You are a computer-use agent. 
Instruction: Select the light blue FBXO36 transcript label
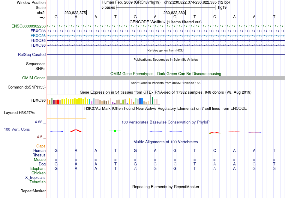point(38,36)
